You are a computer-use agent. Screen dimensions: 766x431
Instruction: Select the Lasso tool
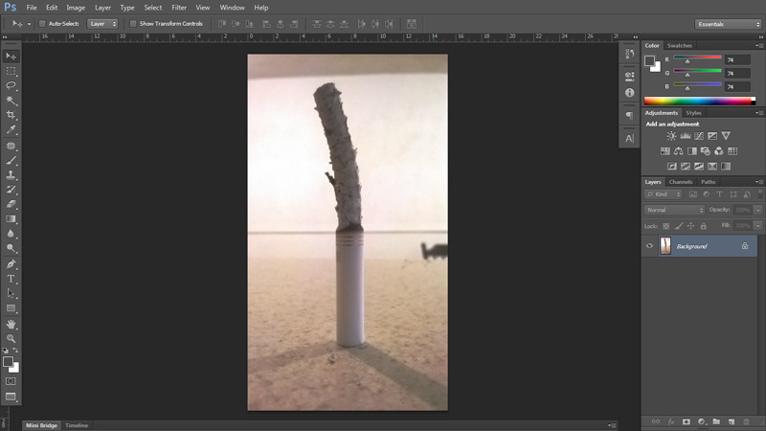(x=11, y=85)
